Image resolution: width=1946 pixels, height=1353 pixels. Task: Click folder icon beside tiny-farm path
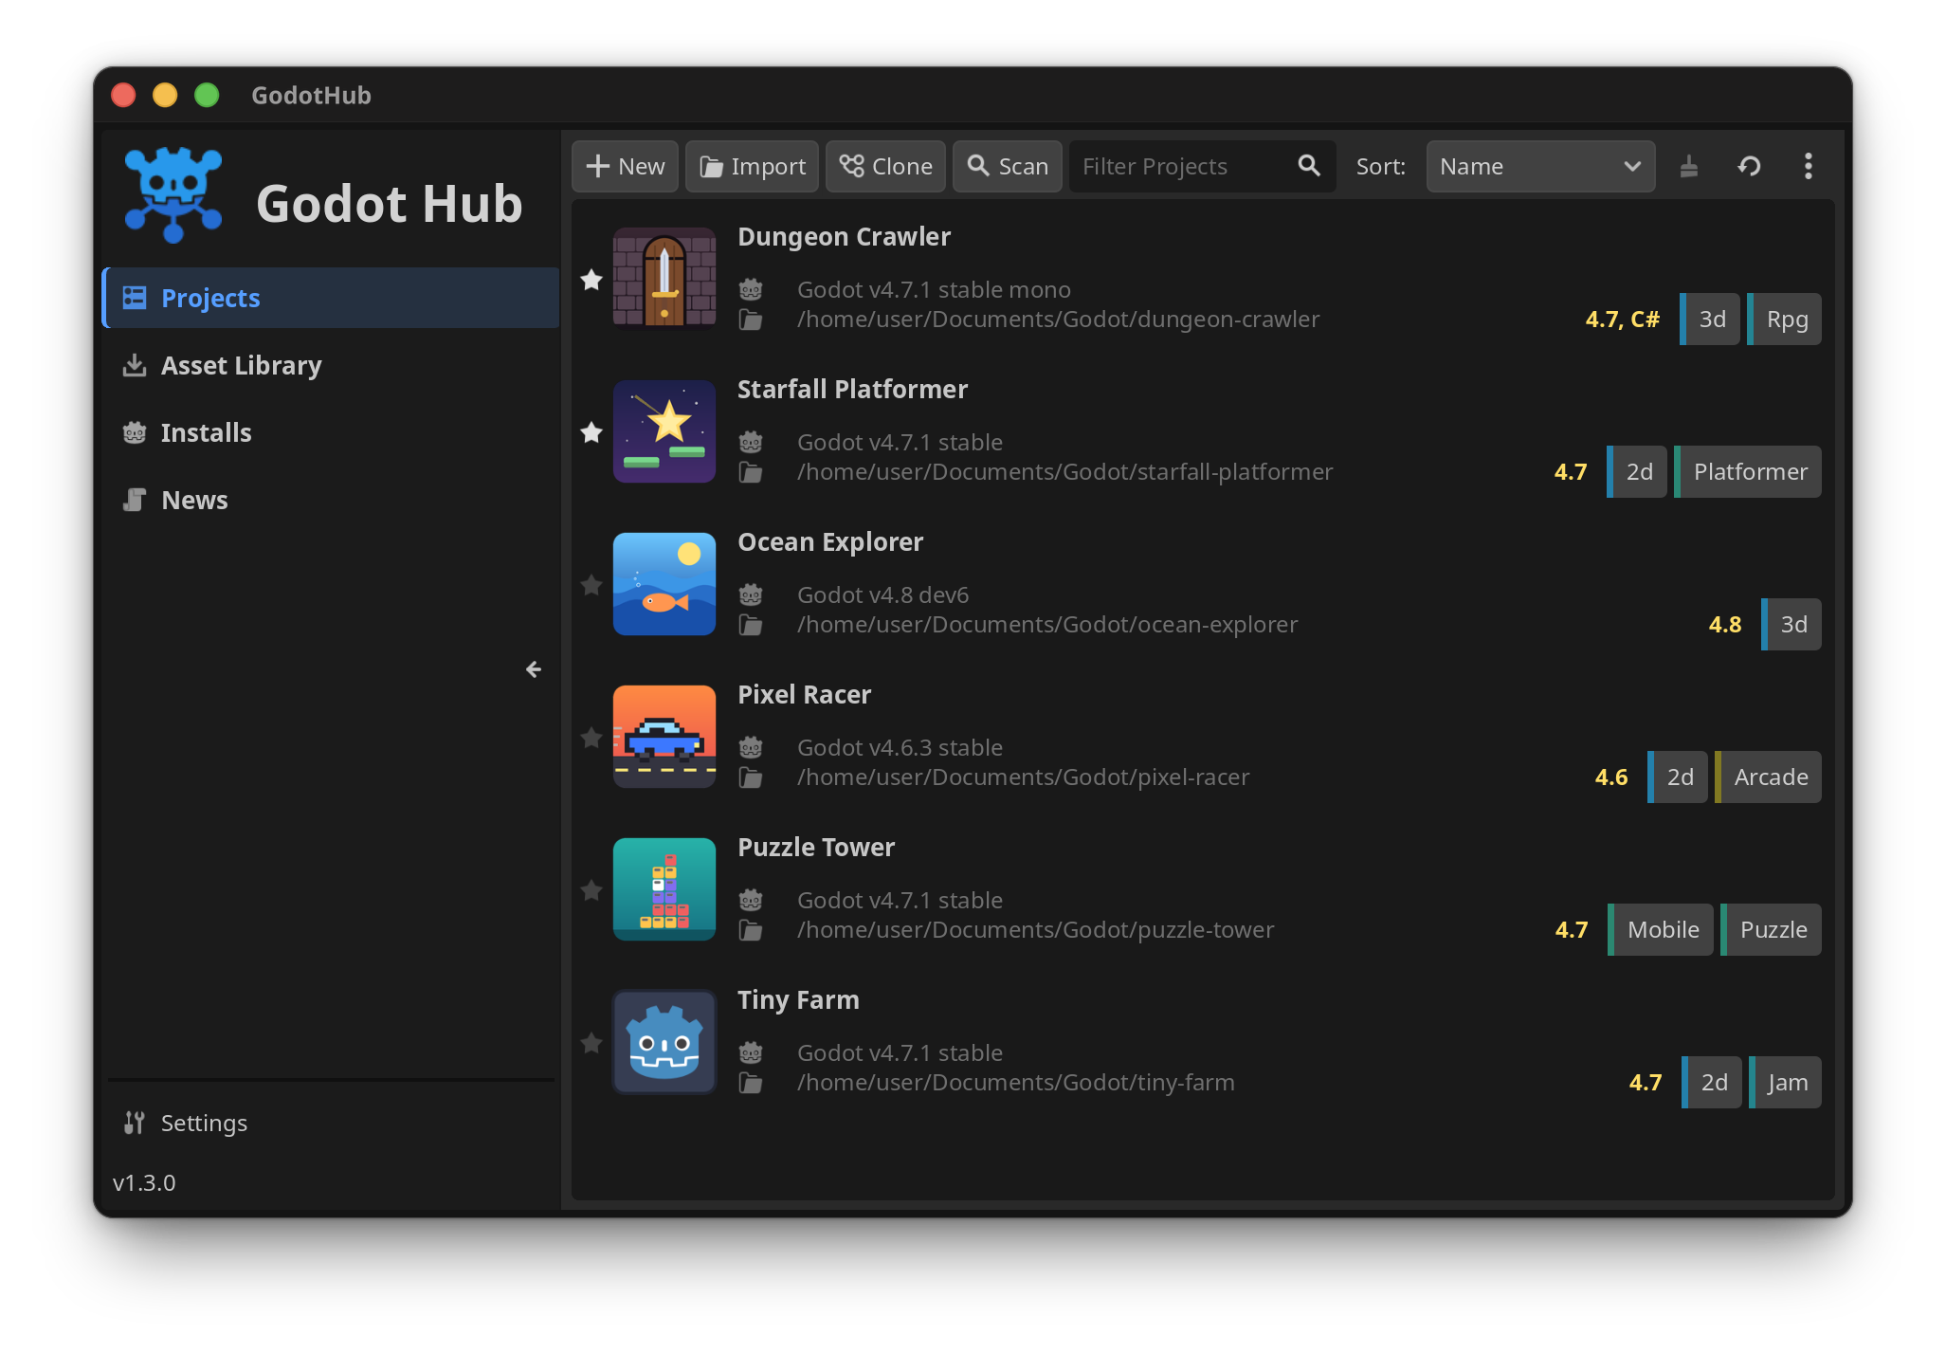pos(751,1083)
